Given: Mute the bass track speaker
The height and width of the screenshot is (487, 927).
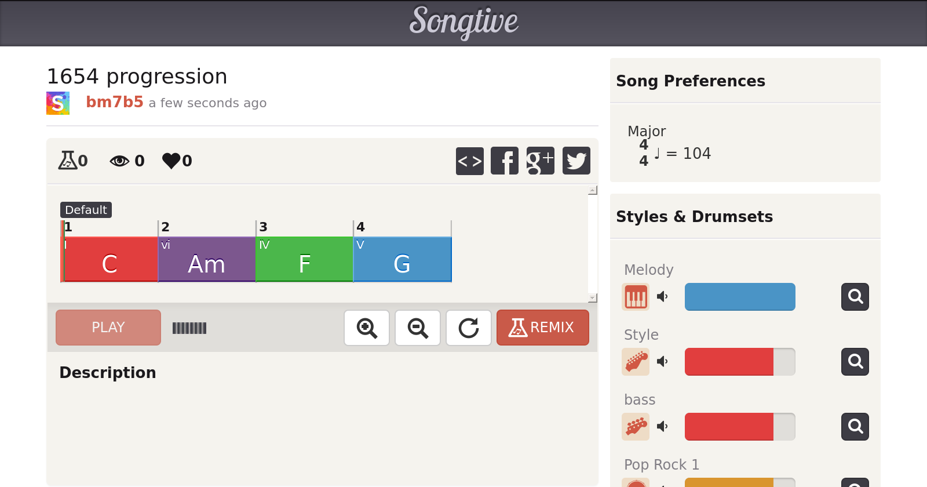Looking at the screenshot, I should tap(662, 427).
